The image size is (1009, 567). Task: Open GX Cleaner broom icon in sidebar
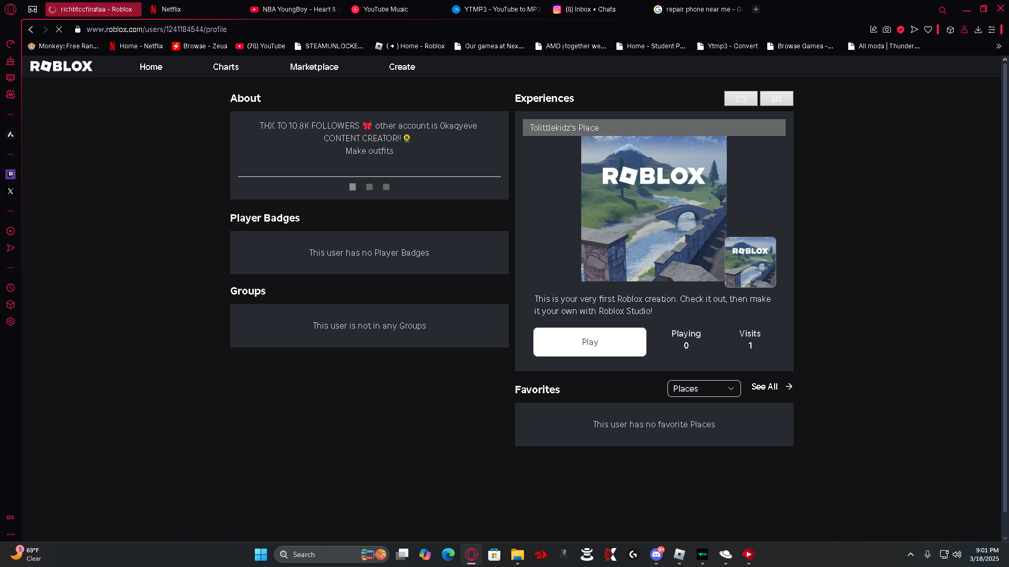11,61
